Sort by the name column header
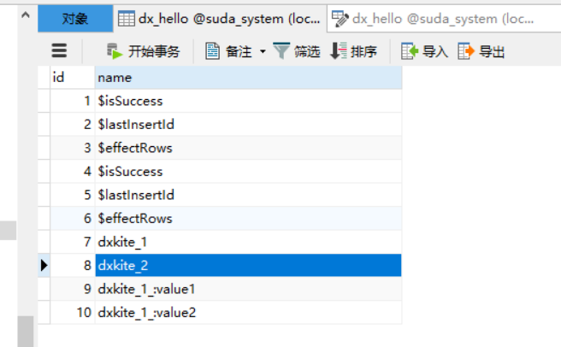This screenshot has height=347, width=561. click(x=248, y=77)
